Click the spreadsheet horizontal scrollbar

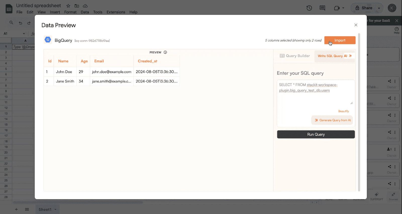78,202
